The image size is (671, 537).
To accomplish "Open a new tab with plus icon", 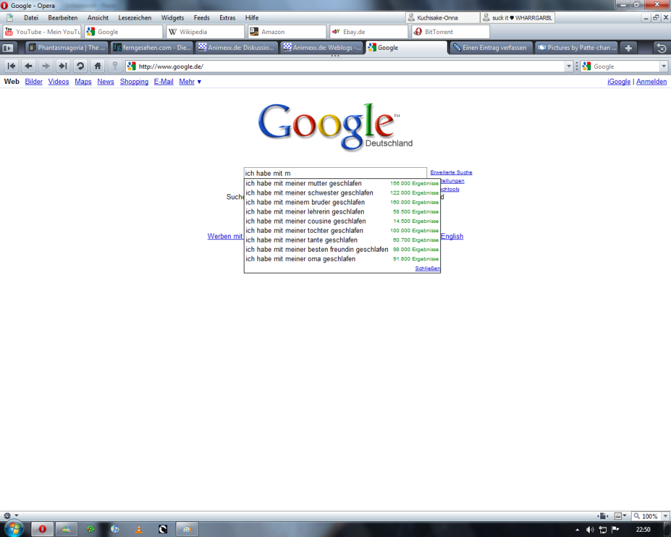I will (x=628, y=48).
